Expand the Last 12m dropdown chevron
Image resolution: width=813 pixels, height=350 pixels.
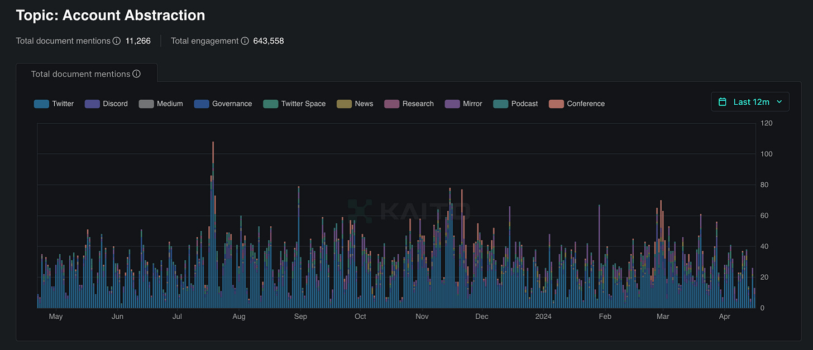pos(779,101)
